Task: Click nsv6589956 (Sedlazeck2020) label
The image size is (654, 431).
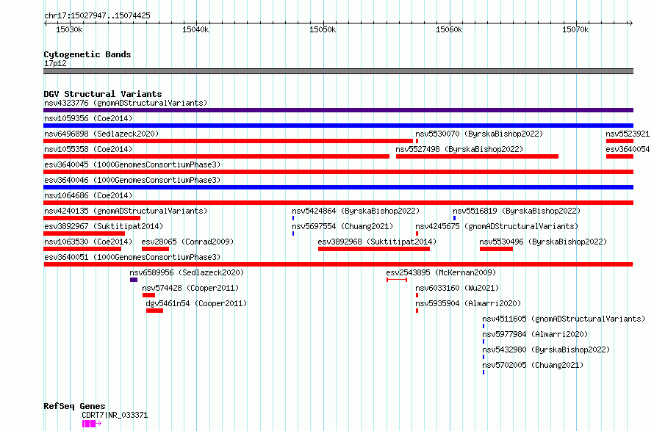Action: coord(187,272)
